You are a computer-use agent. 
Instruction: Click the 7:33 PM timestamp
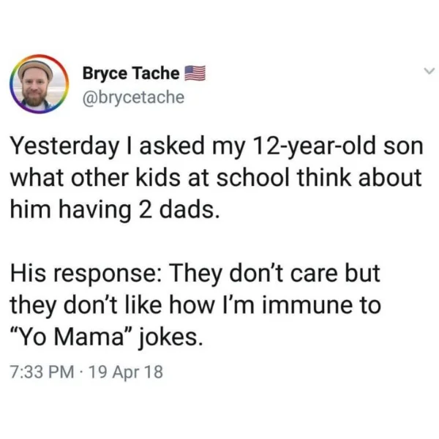[42, 372]
